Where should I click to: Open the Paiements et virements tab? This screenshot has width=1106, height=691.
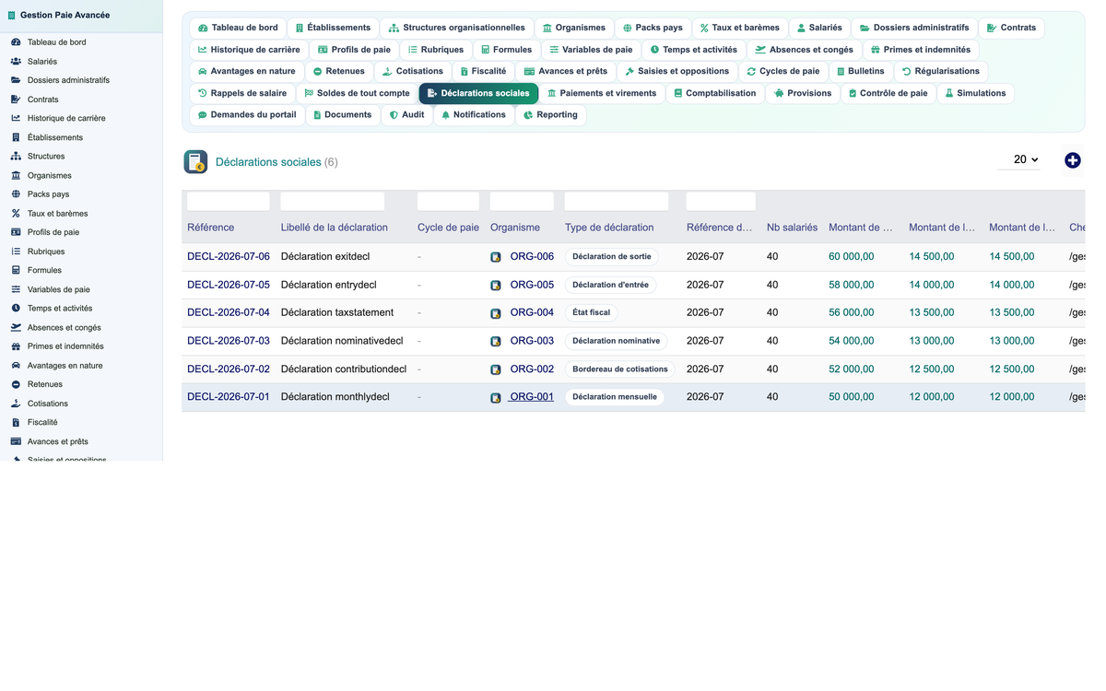tap(602, 93)
